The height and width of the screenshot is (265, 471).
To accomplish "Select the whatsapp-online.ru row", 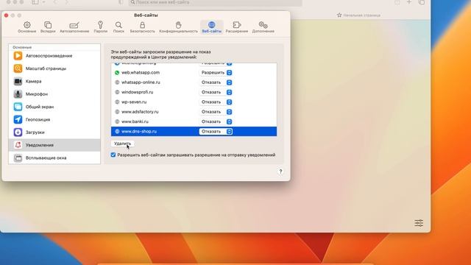I will pyautogui.click(x=194, y=82).
